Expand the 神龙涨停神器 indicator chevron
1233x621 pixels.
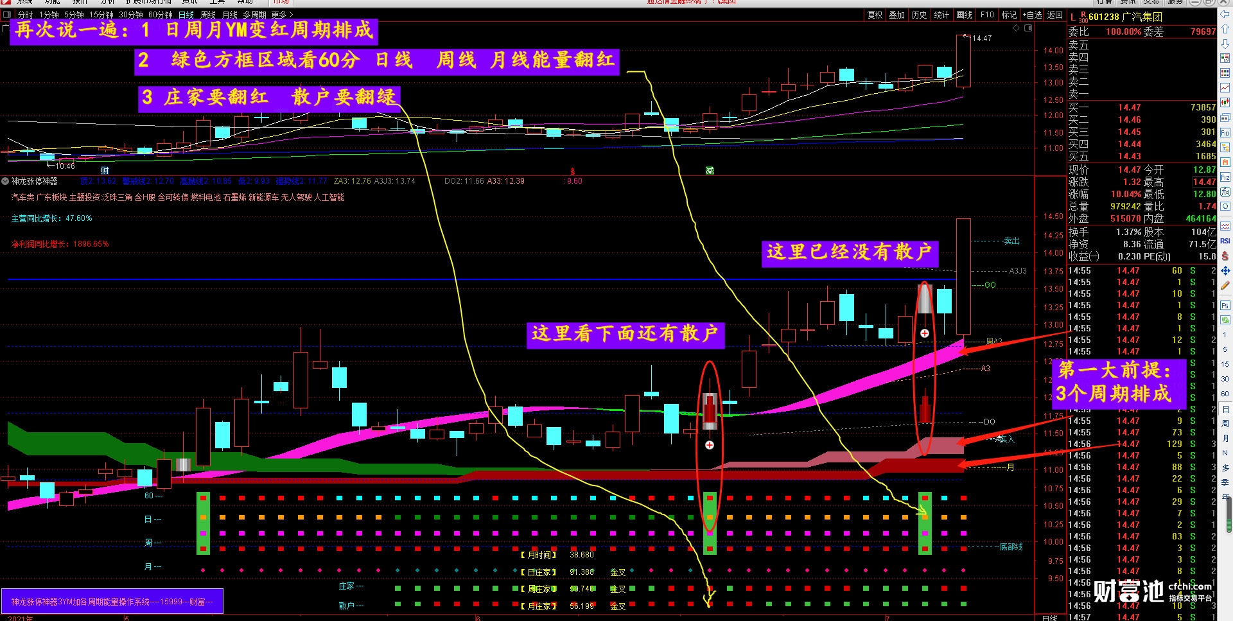click(5, 181)
